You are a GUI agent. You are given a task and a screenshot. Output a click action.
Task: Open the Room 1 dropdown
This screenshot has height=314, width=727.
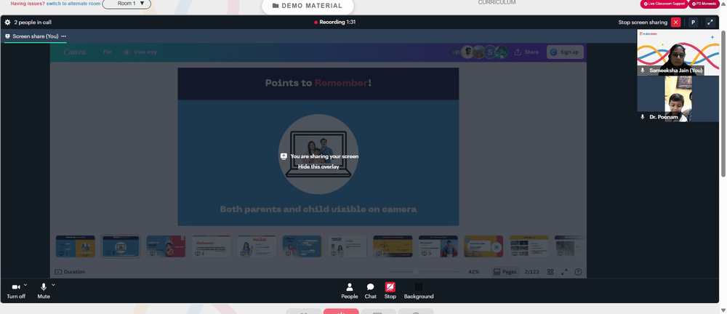pos(126,4)
